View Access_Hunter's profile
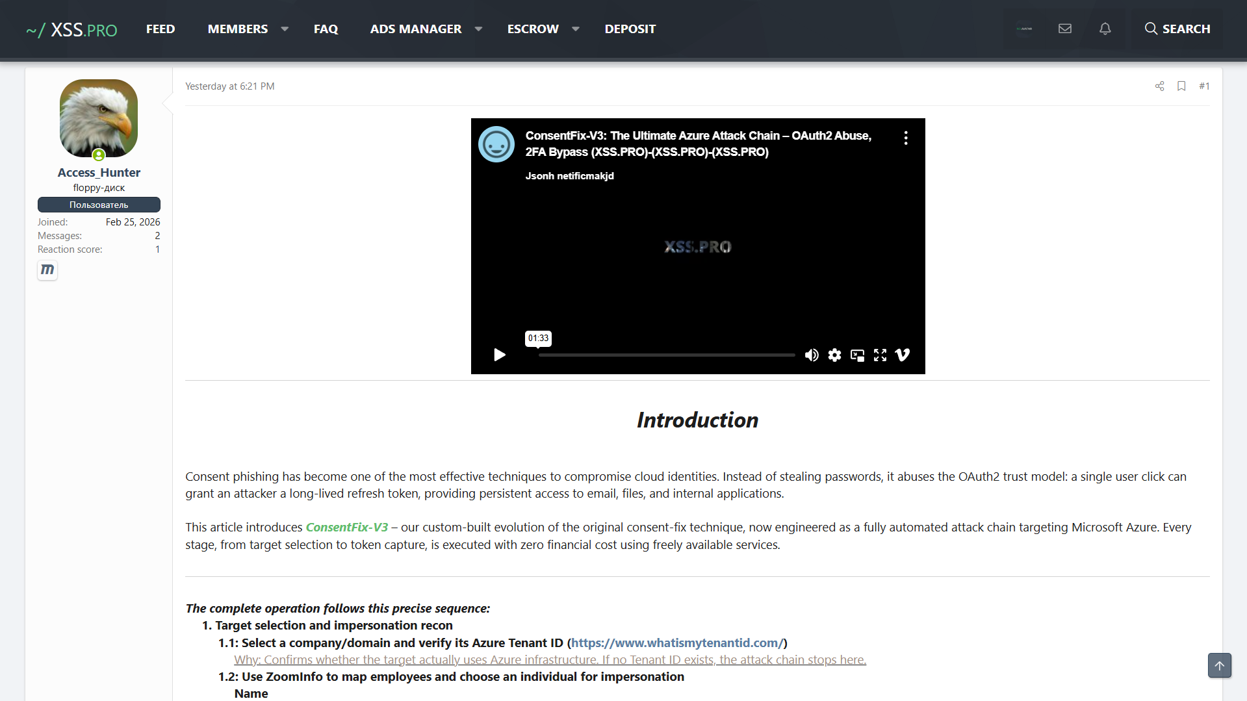The image size is (1247, 701). [x=98, y=172]
